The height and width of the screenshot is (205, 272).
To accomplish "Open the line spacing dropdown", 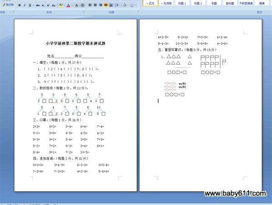I will pyautogui.click(x=118, y=5).
